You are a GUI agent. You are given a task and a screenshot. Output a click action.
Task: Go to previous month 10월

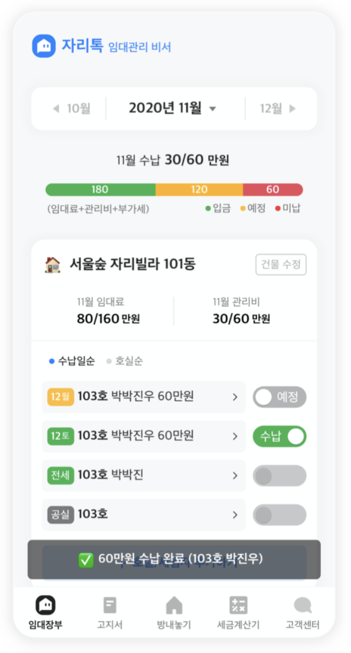tap(72, 108)
